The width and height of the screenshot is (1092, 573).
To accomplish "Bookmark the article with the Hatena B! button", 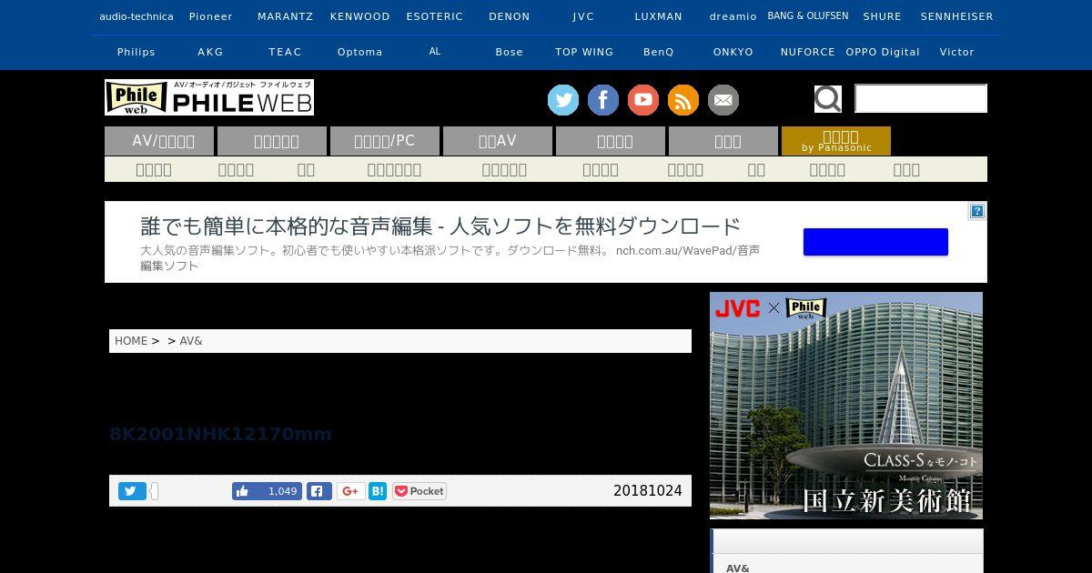I will tap(378, 491).
